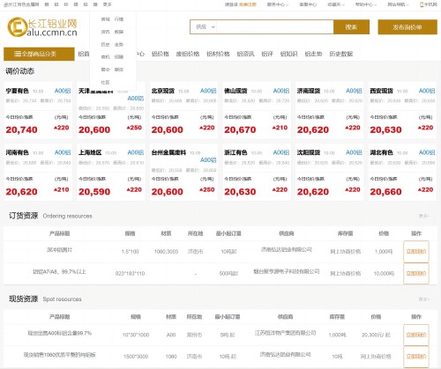Screen dimensions: 441x369
Task: Select 行情 in the open dropdown panel
Action: [x=119, y=19]
